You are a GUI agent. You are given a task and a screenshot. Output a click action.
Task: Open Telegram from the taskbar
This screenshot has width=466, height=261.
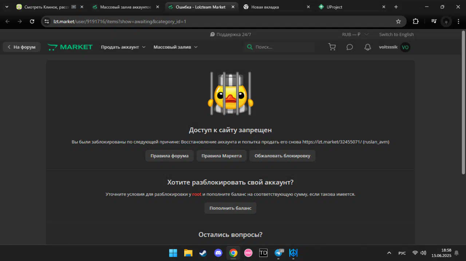click(x=279, y=253)
